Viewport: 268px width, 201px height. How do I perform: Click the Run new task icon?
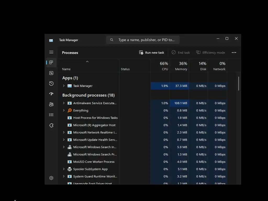pyautogui.click(x=141, y=52)
